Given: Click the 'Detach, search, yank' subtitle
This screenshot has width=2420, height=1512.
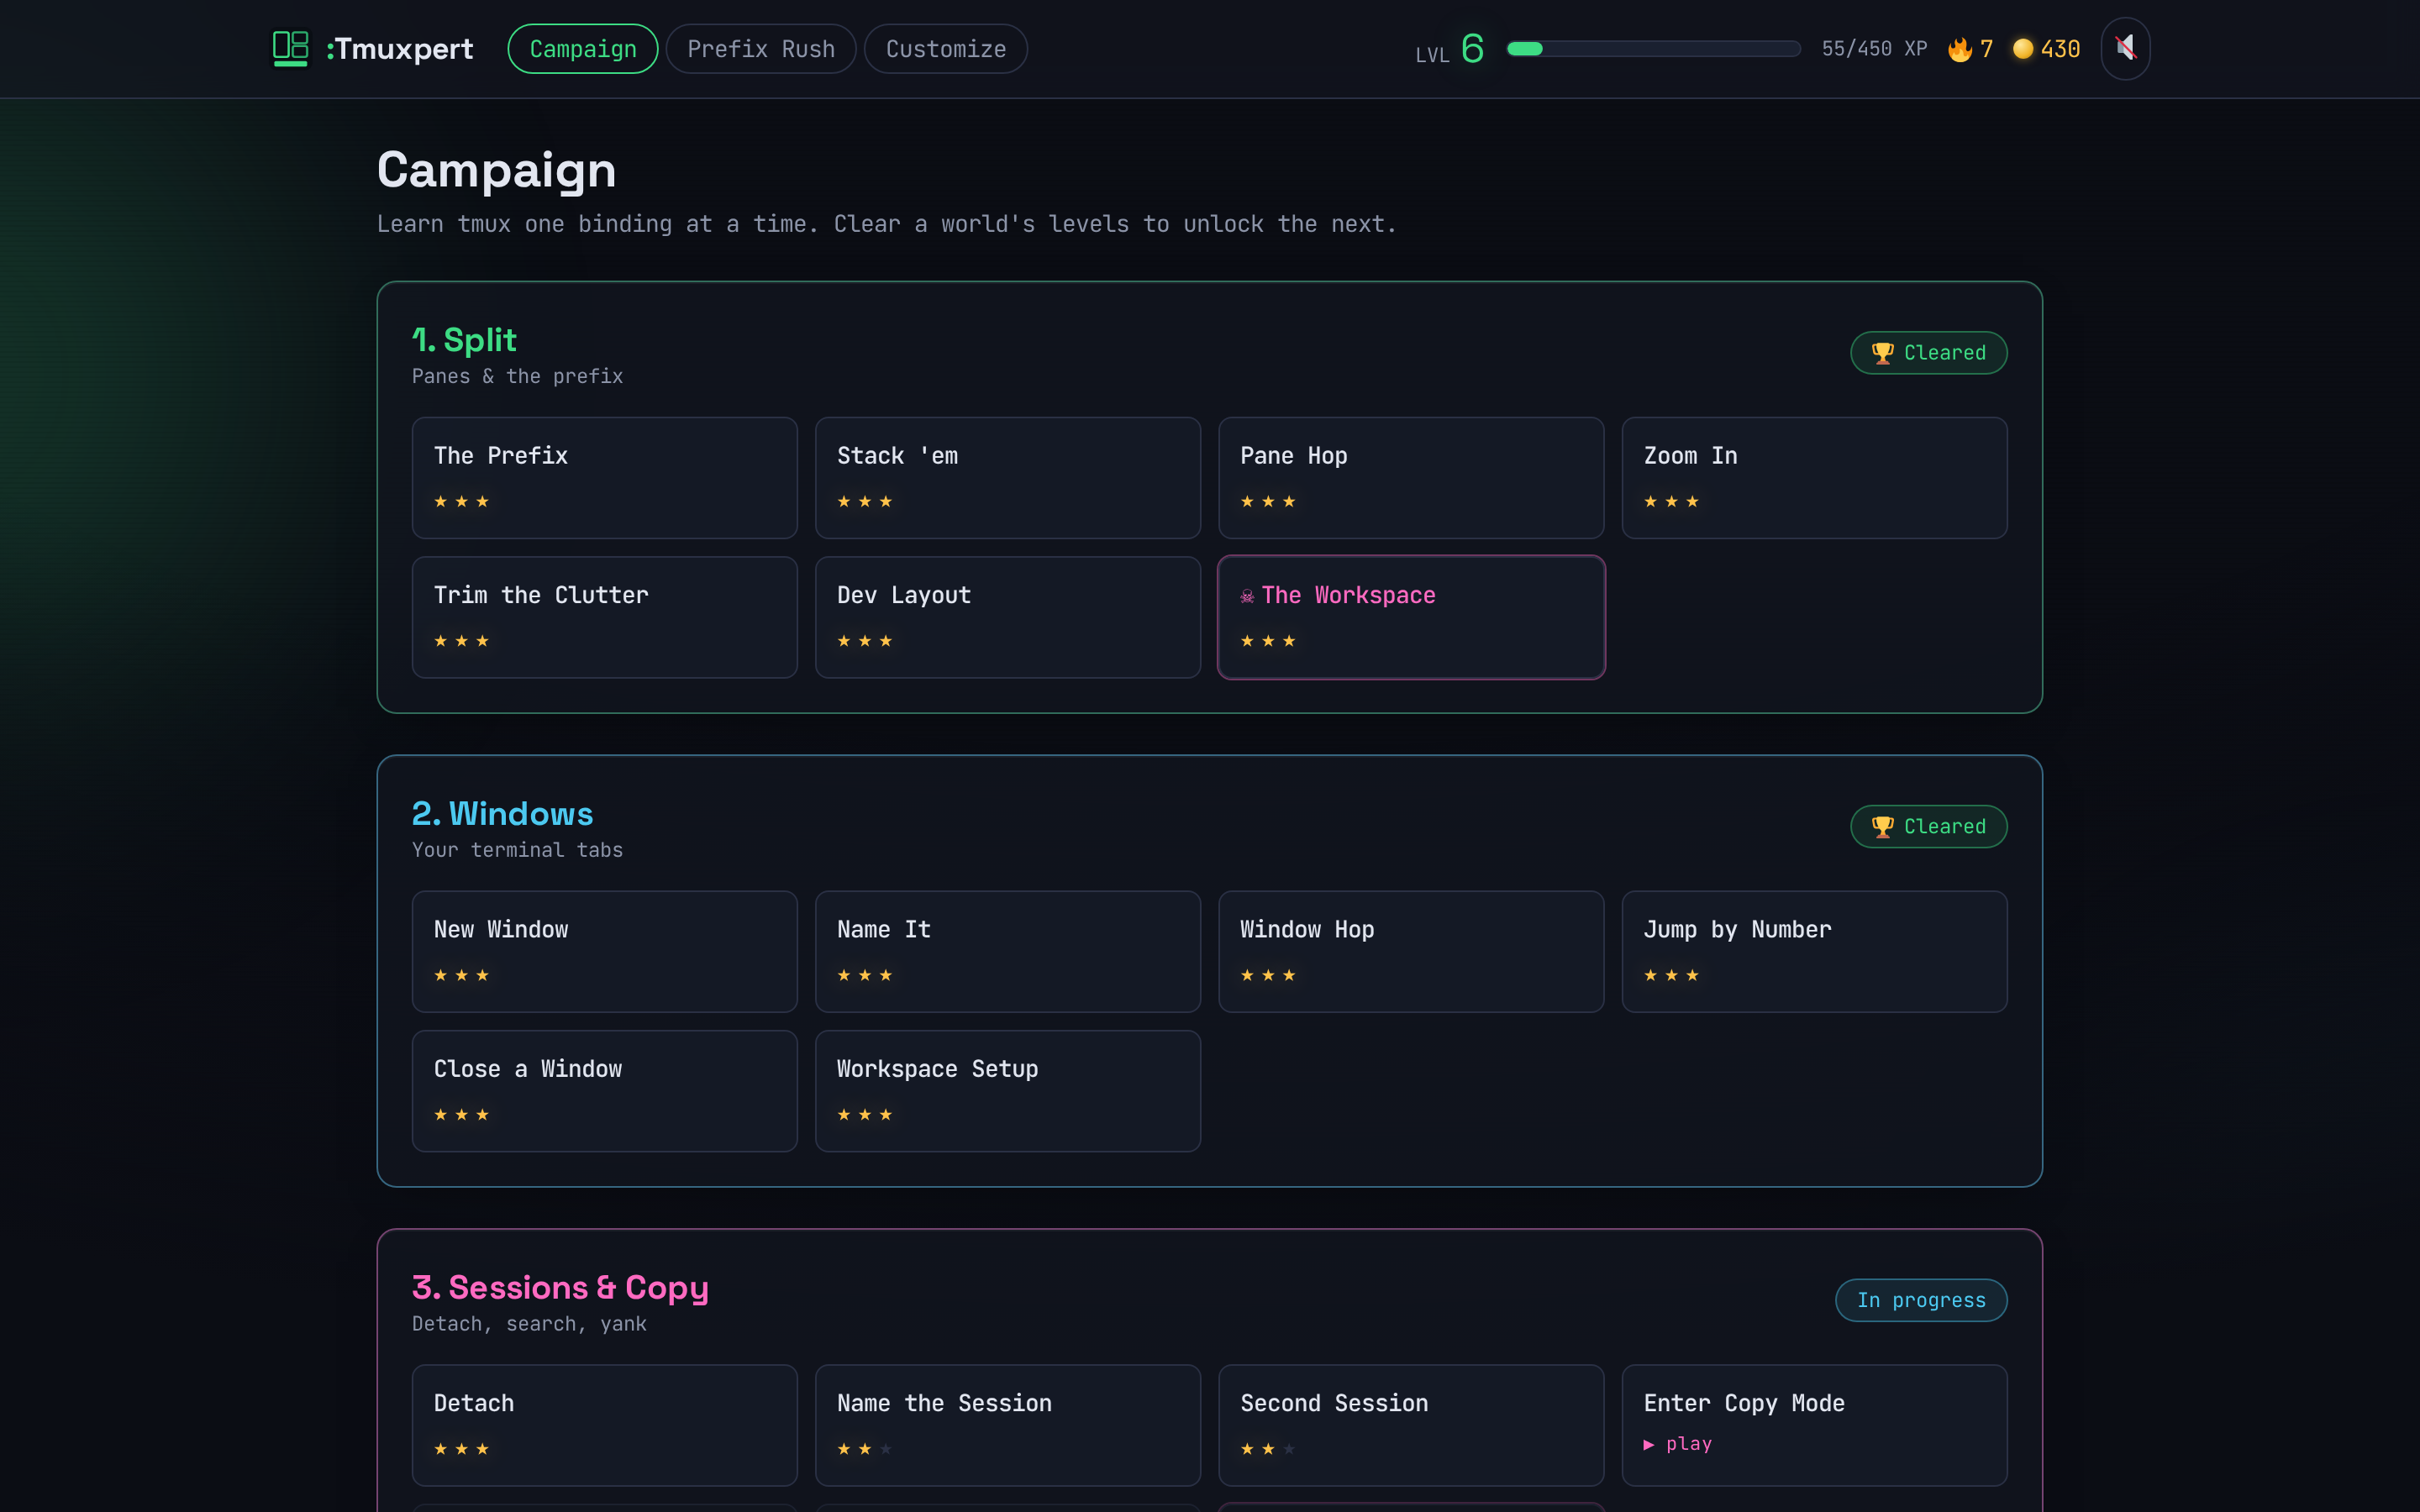Looking at the screenshot, I should pos(529,1324).
